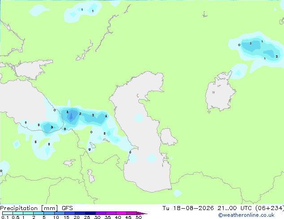Click the '25' legend scale label

(87, 217)
